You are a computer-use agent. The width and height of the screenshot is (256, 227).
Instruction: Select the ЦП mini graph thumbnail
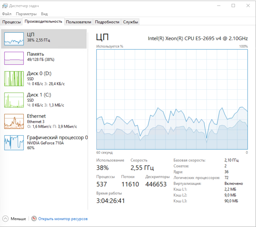[x=14, y=39]
